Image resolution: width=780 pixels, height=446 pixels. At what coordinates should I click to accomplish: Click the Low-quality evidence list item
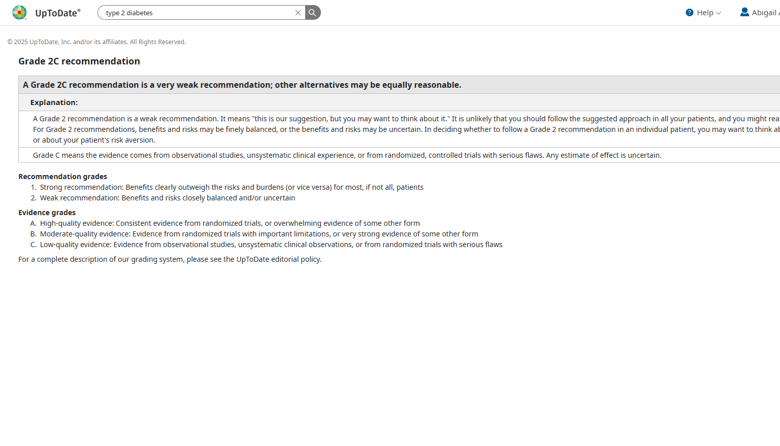[271, 245]
